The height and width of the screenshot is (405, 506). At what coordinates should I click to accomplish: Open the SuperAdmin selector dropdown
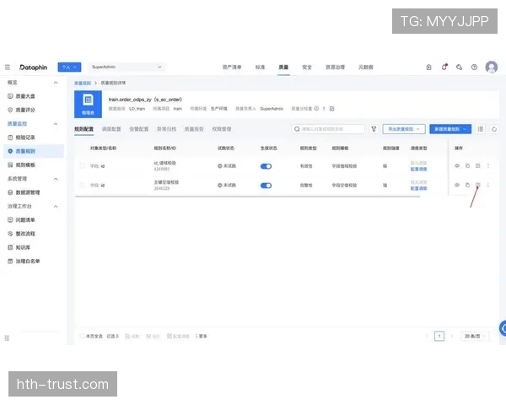pyautogui.click(x=126, y=67)
